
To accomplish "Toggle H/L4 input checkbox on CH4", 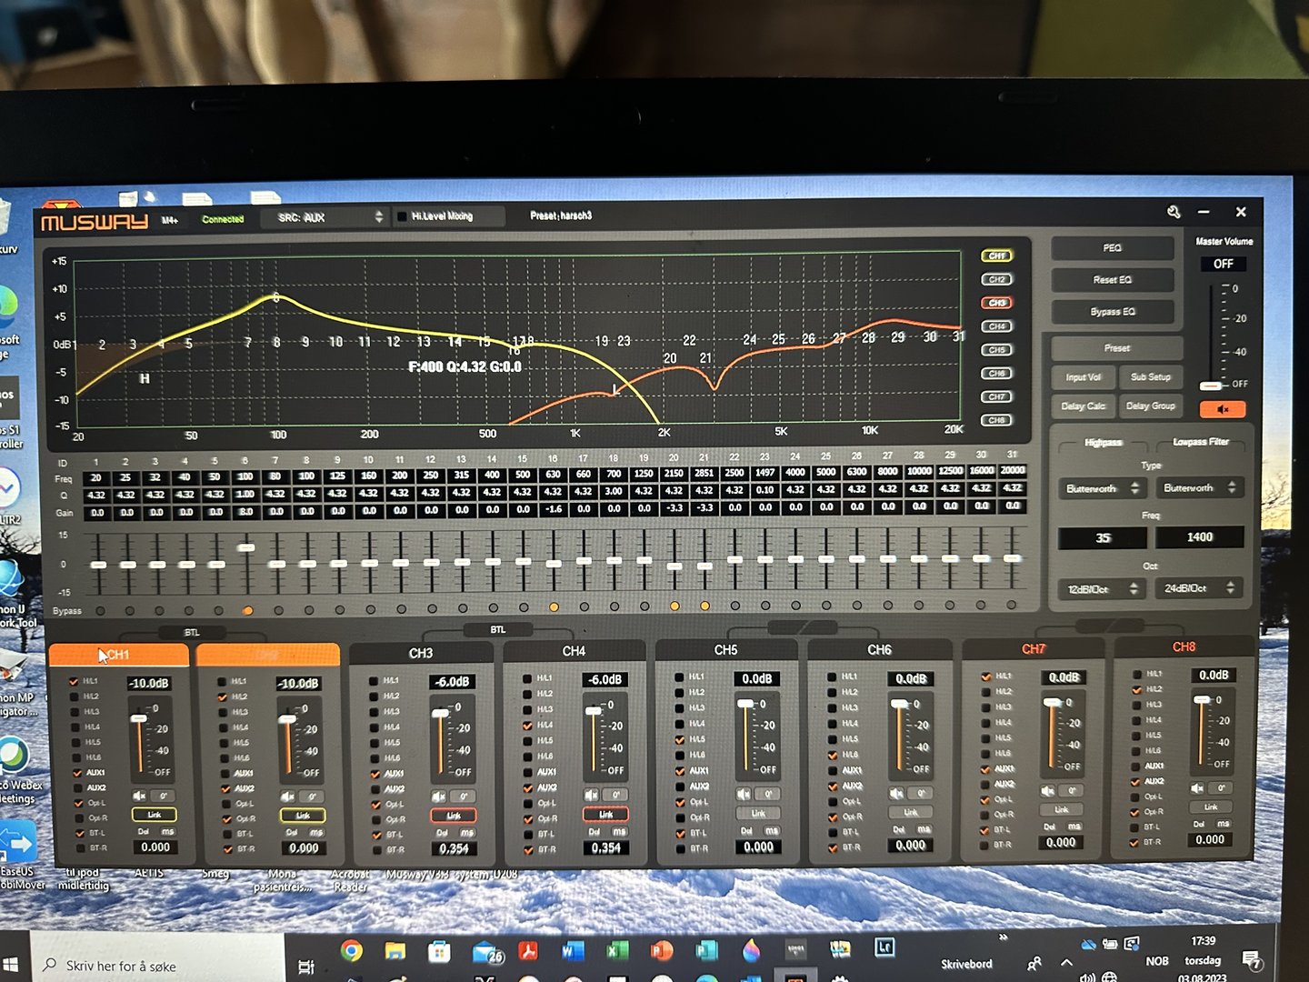I will (x=527, y=726).
